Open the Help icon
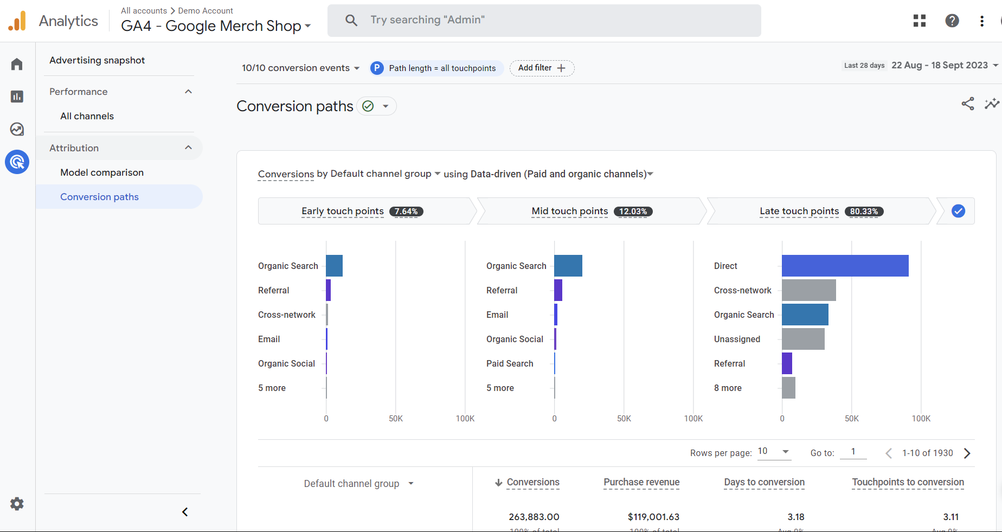This screenshot has width=1002, height=532. coord(952,21)
